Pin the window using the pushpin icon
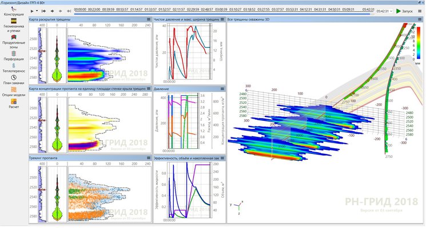 (x=420, y=2)
